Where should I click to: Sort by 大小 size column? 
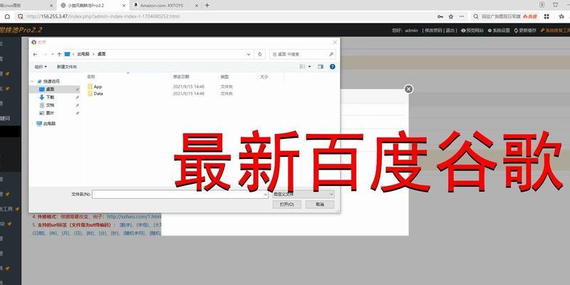pos(264,77)
